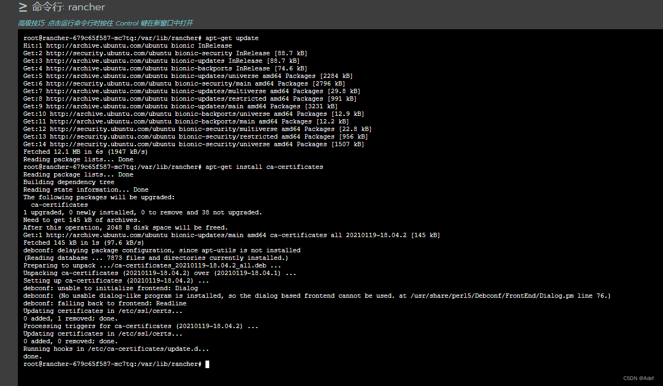Viewport: 663px width, 386px height.
Task: Click 'Fetched 12.1 MB in 6s (1947 kB/s)'
Action: pos(86,152)
